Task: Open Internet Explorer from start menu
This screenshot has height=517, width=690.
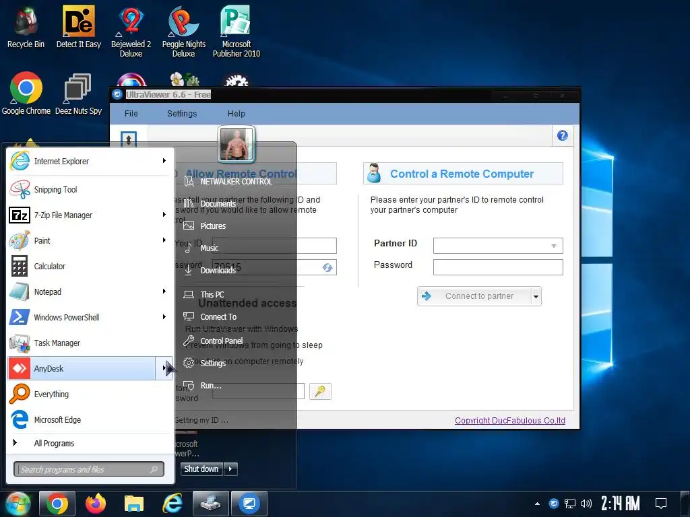Action: tap(82, 161)
